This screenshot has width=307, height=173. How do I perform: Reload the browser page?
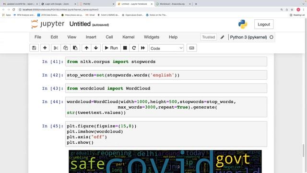[x=14, y=10]
